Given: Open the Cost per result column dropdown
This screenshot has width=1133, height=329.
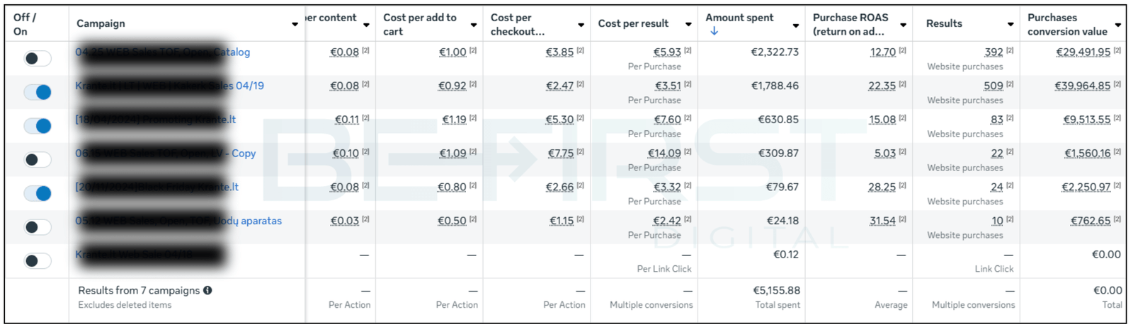Looking at the screenshot, I should pos(688,25).
